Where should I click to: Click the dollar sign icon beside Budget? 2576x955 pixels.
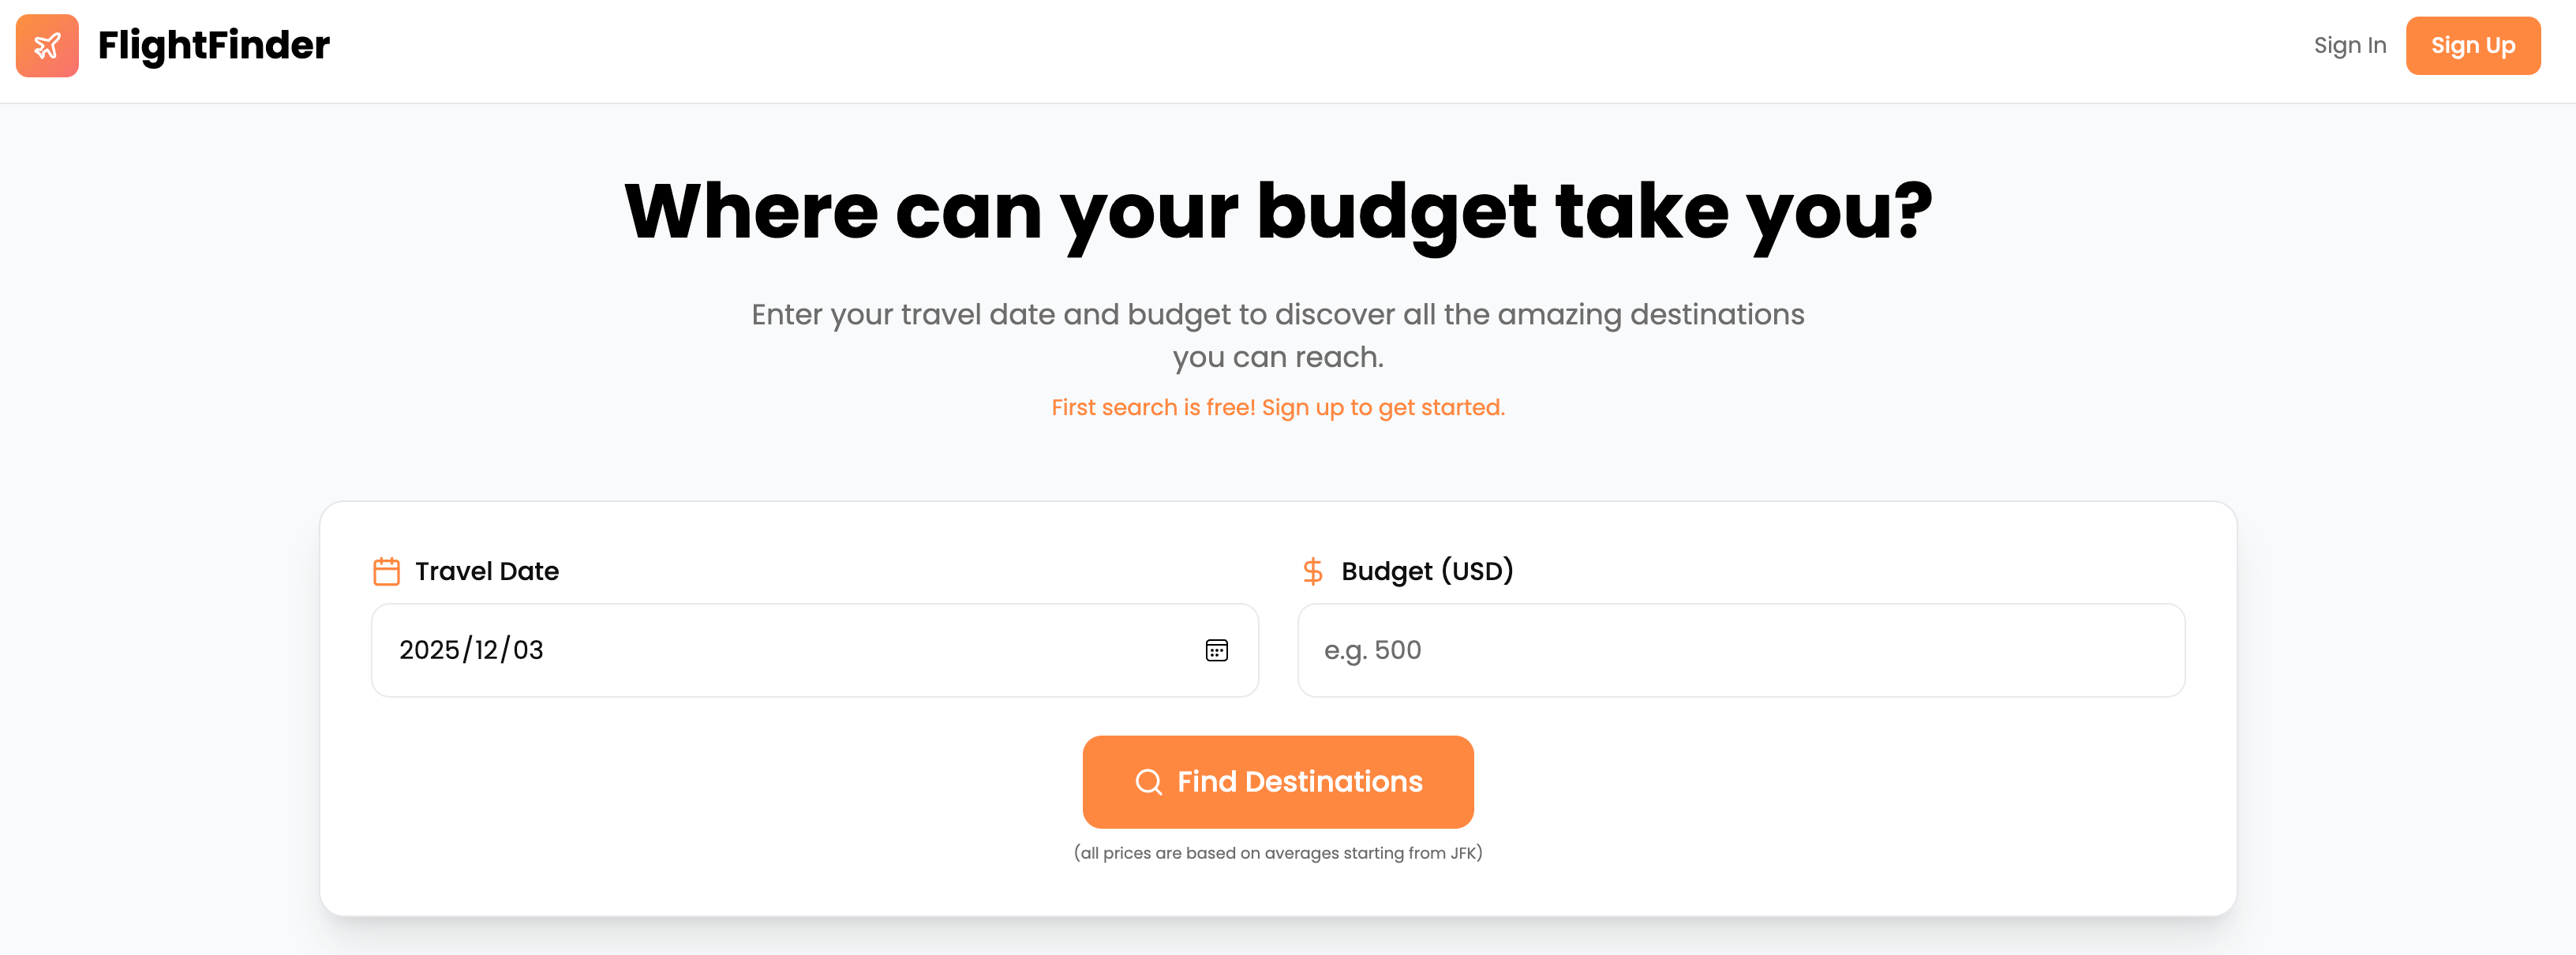(1312, 571)
